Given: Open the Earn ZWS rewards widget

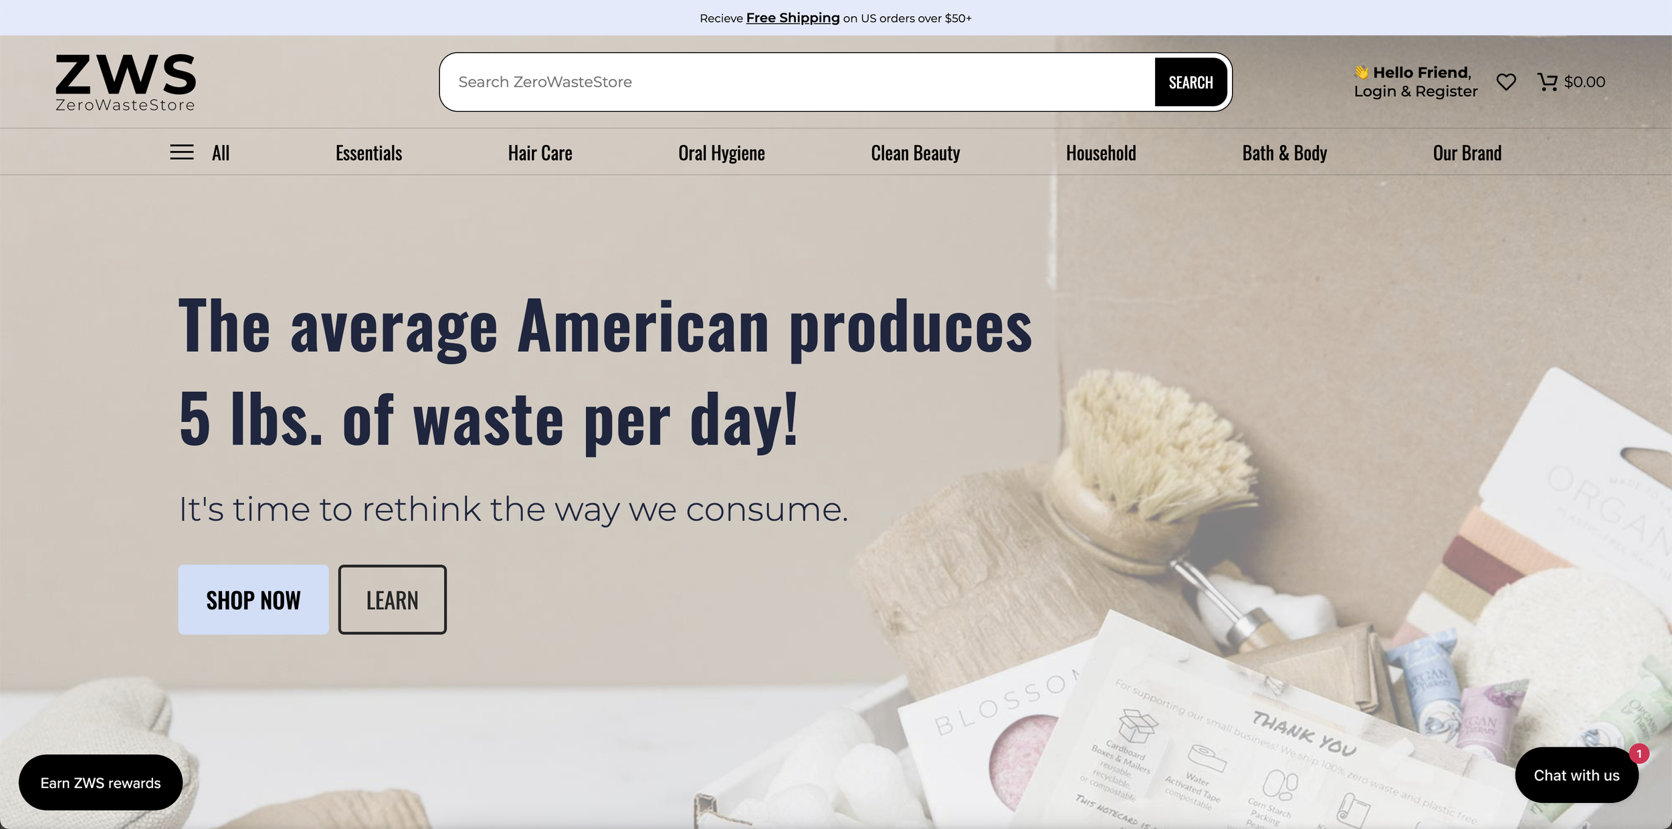Looking at the screenshot, I should 100,783.
